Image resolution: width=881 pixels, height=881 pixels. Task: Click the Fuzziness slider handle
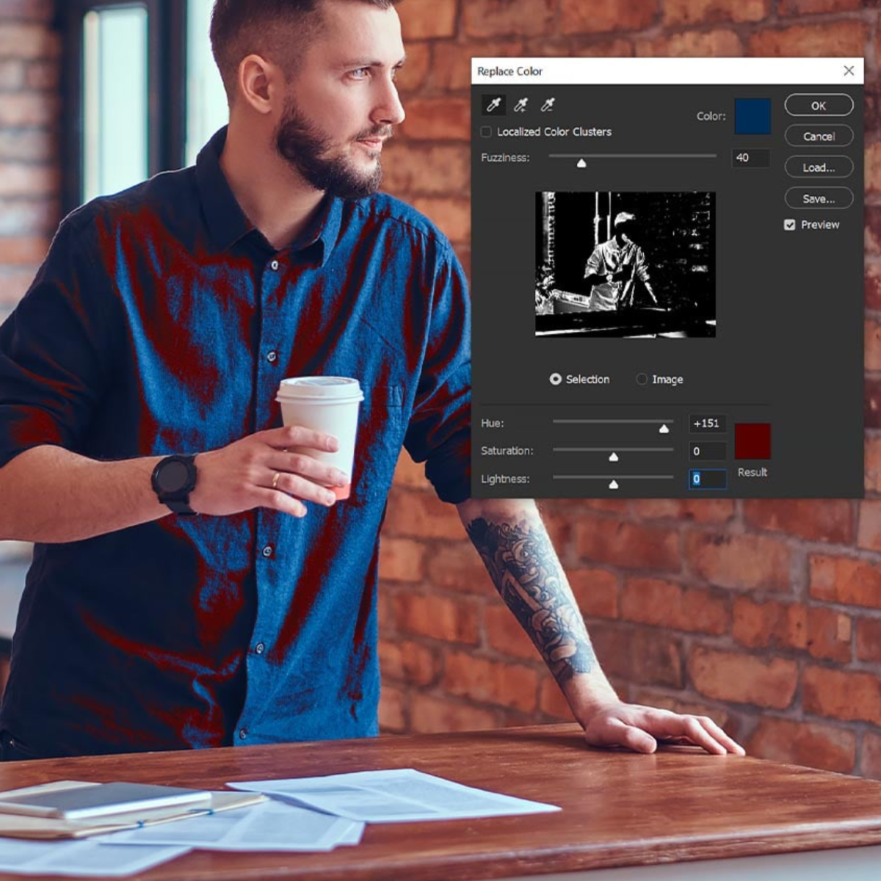[x=581, y=163]
